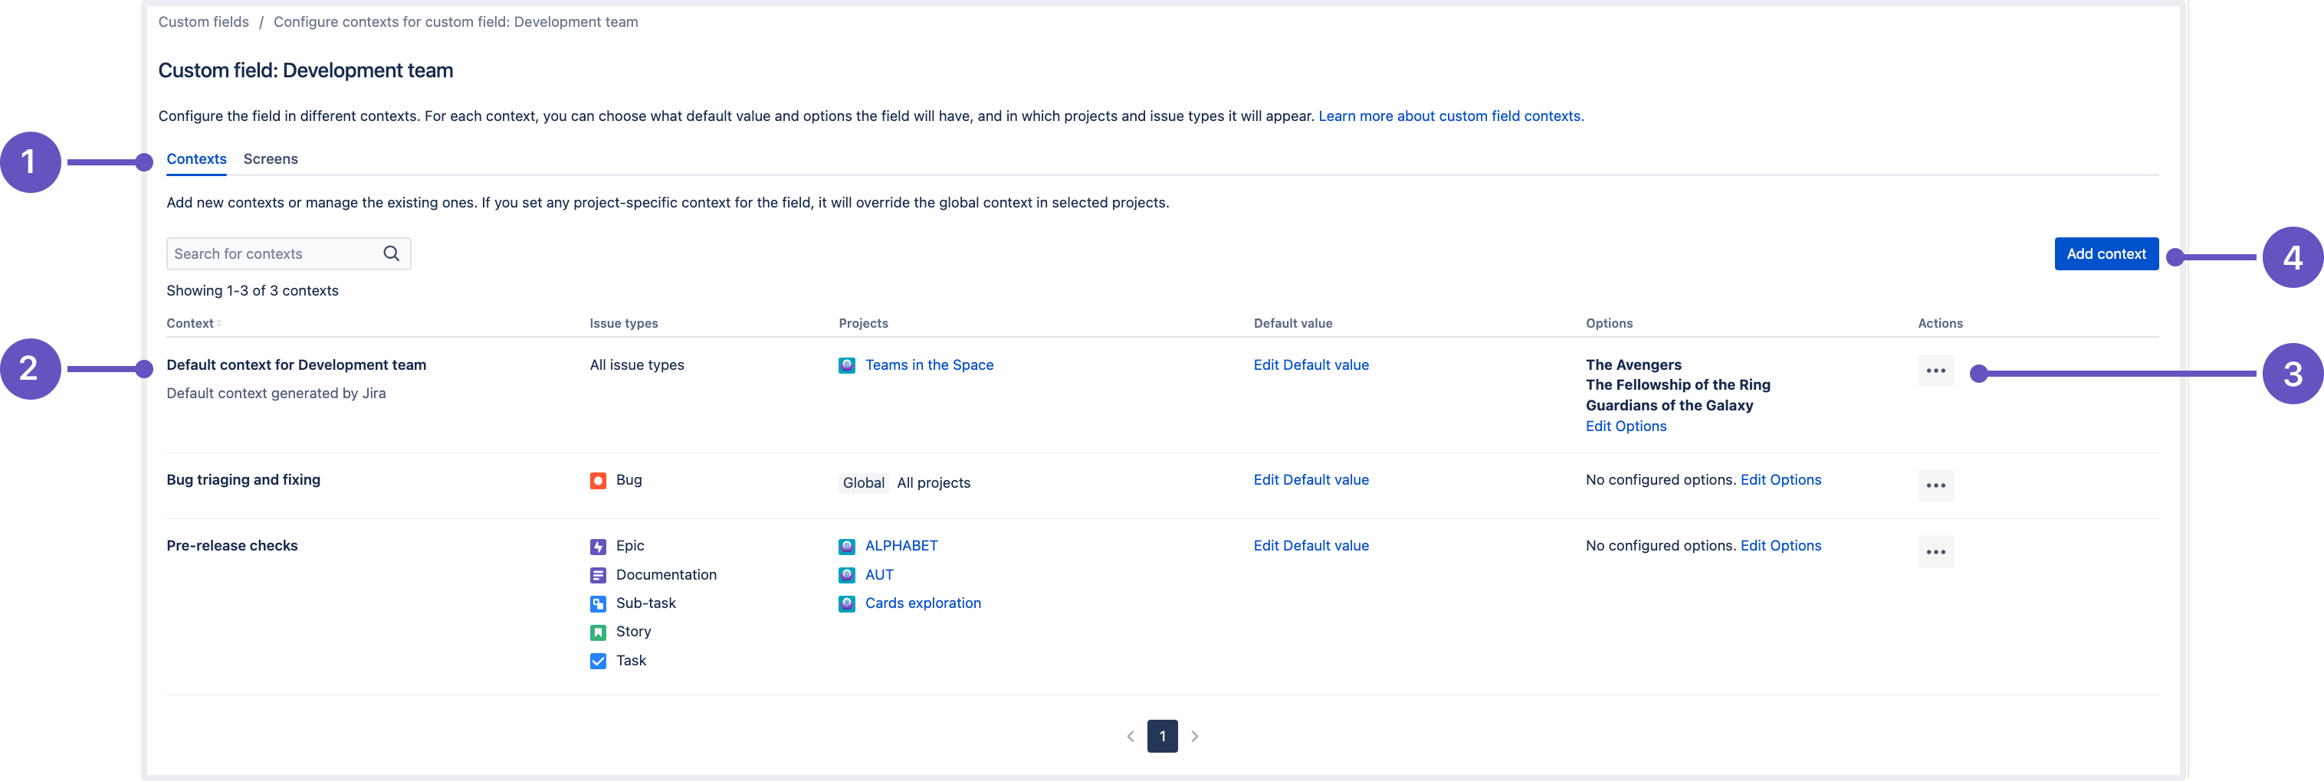Go to previous page arrow in pagination

tap(1131, 736)
